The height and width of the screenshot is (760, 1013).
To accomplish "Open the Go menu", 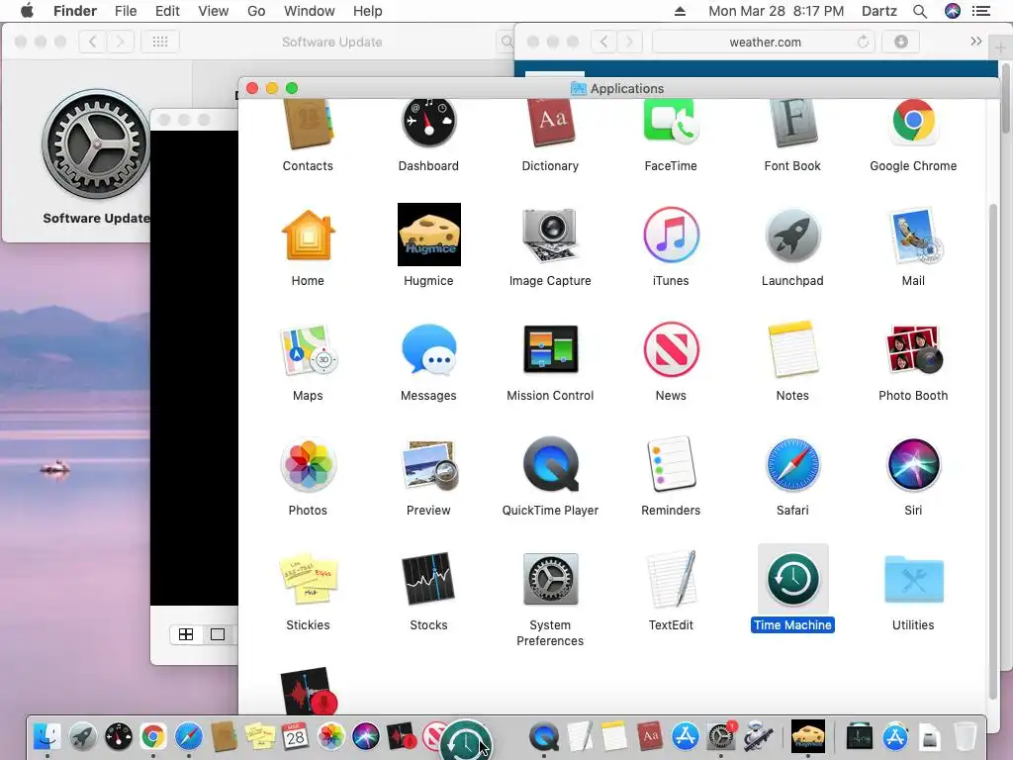I will pos(256,11).
